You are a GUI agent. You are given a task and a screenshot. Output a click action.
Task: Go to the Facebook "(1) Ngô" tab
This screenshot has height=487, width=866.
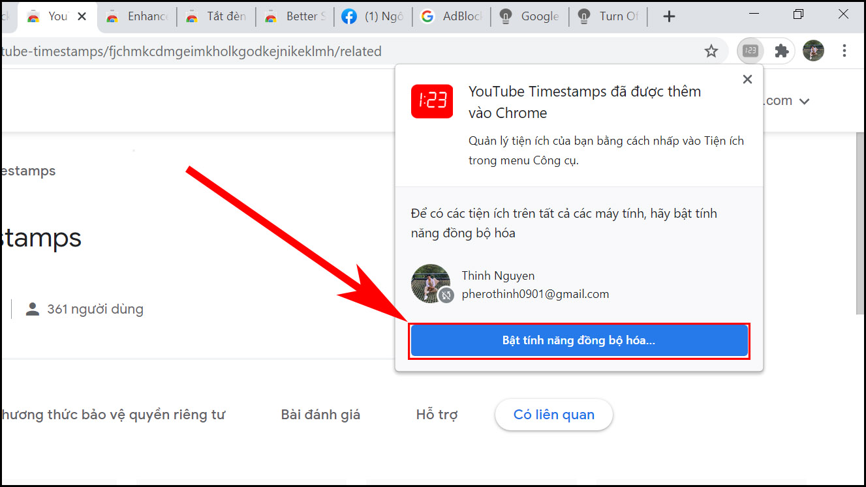point(373,16)
